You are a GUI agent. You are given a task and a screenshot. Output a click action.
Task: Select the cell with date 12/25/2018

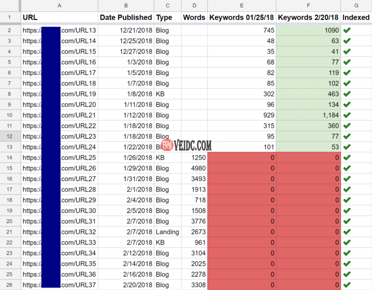click(126, 41)
